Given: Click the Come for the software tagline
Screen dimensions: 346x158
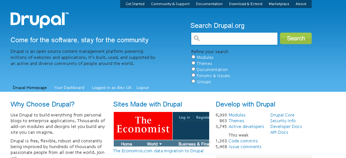Looking at the screenshot, I should pos(79,40).
